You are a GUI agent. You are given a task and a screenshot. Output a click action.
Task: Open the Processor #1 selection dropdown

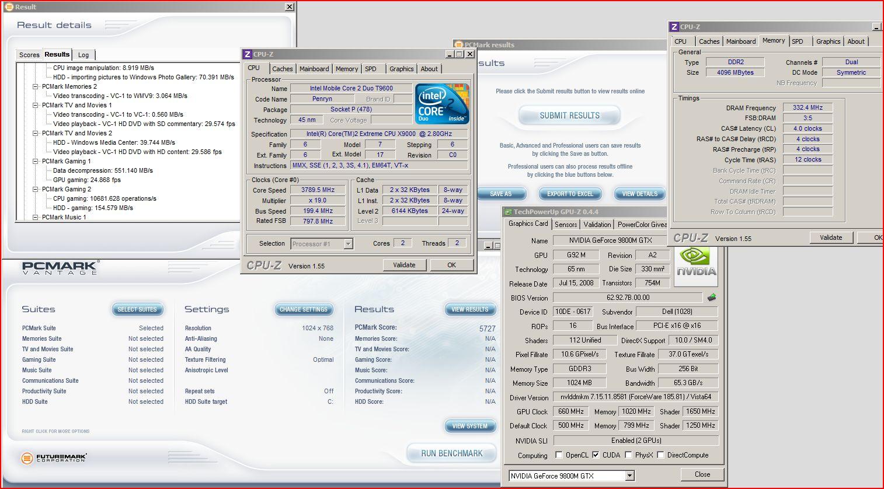click(x=348, y=244)
